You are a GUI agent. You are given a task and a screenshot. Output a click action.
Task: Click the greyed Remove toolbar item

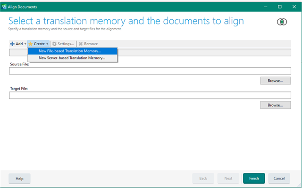click(x=88, y=44)
